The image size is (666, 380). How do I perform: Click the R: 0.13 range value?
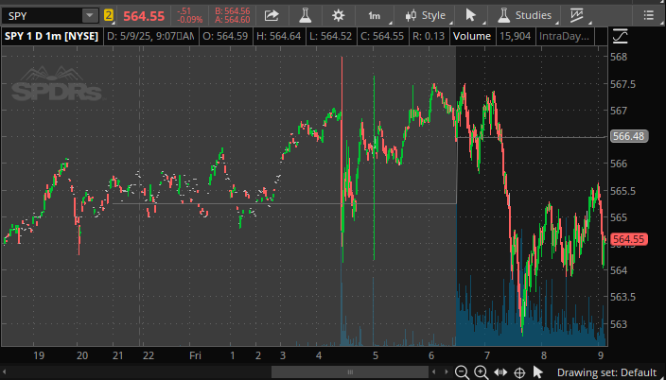(429, 37)
